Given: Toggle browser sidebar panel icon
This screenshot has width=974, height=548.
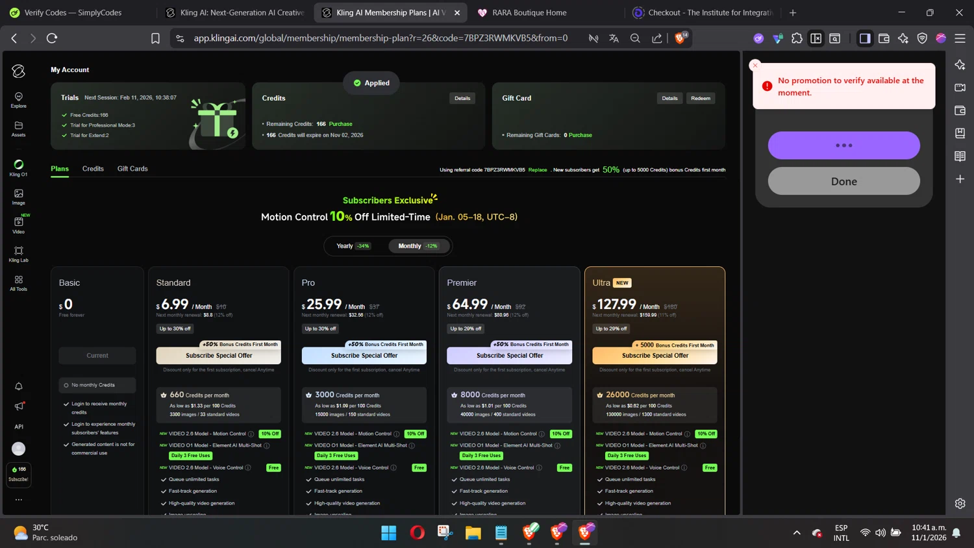Looking at the screenshot, I should (864, 38).
